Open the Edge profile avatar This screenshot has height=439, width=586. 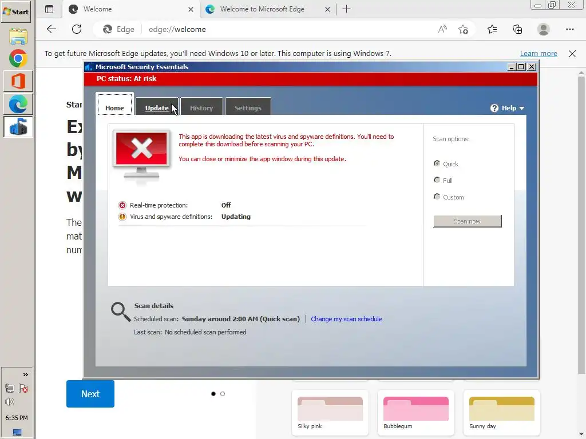(544, 29)
